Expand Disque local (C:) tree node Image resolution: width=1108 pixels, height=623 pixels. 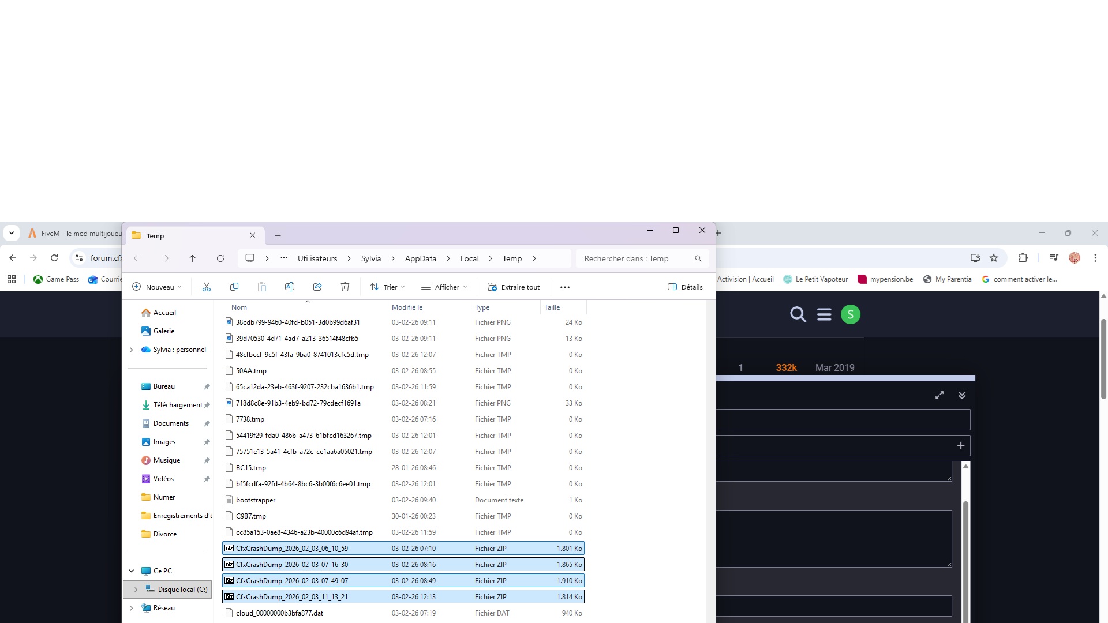point(136,590)
